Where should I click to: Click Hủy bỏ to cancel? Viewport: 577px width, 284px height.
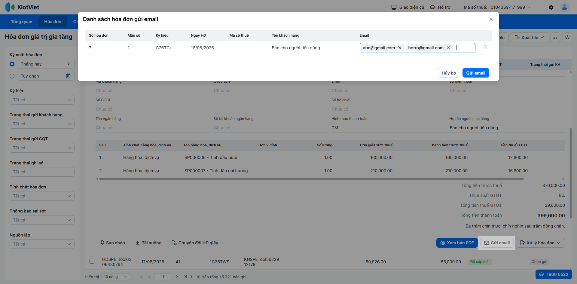coord(449,73)
